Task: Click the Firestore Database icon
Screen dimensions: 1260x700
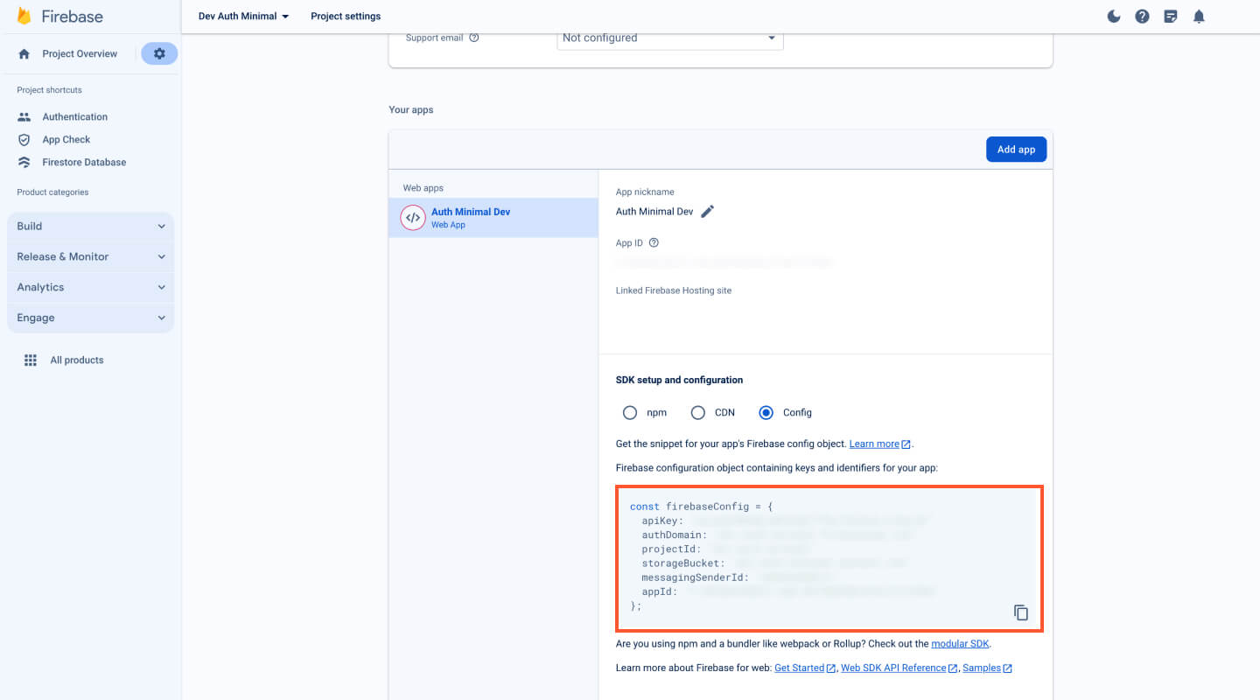Action: [24, 162]
